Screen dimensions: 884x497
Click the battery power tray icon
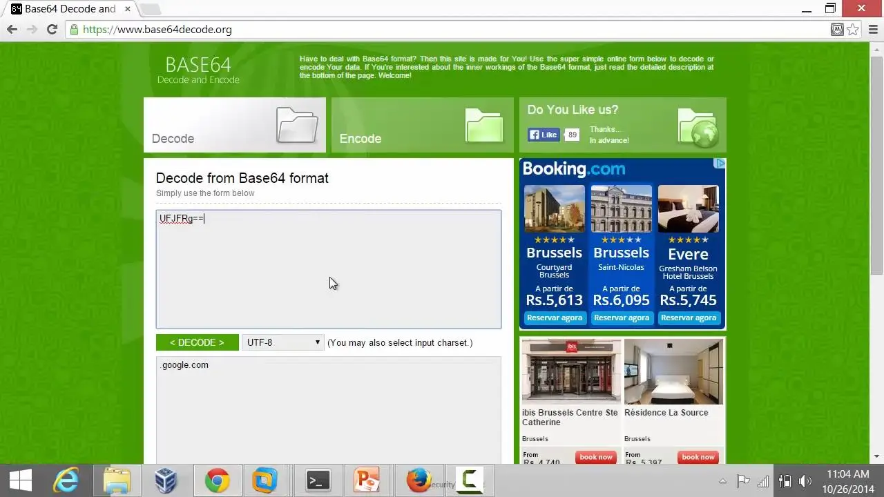pyautogui.click(x=785, y=481)
